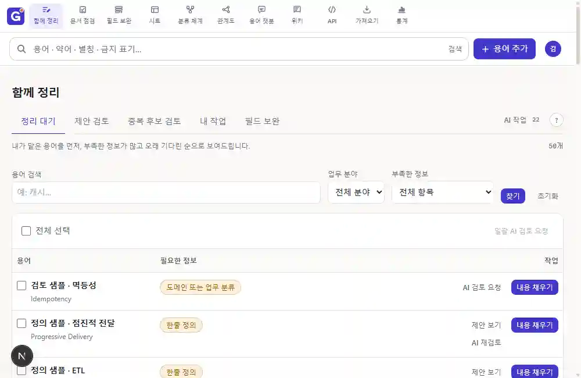Viewport: 581px width, 378px height.
Task: Click the 도메인 또는 업무 분류 tag
Action: click(x=200, y=287)
